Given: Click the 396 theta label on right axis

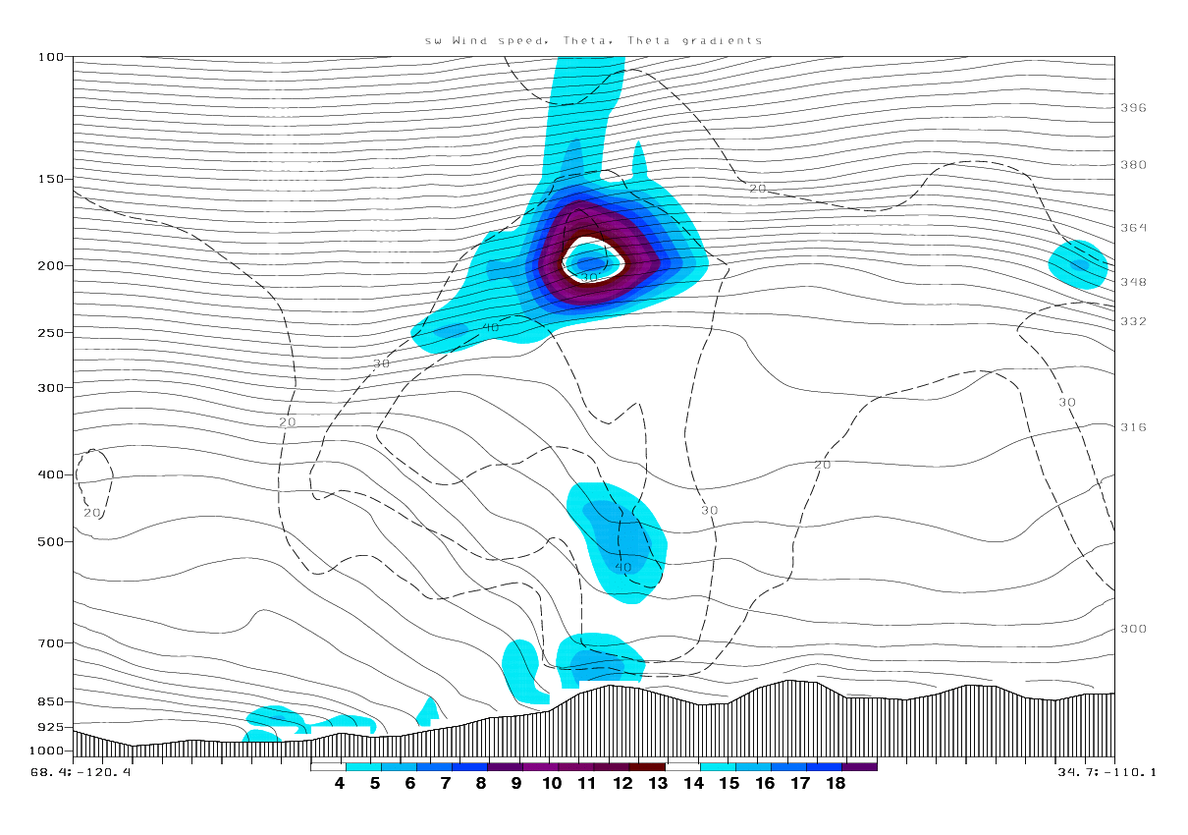Looking at the screenshot, I should pyautogui.click(x=1133, y=108).
